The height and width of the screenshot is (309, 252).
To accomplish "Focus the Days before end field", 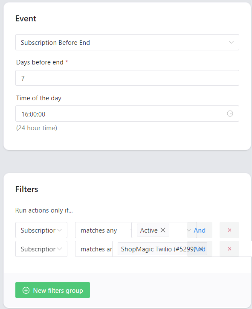I will tap(127, 78).
